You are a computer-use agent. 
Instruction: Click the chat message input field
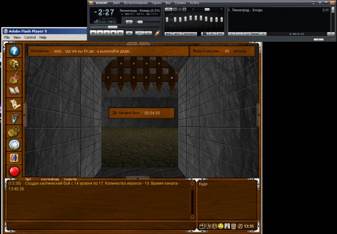pos(101,226)
